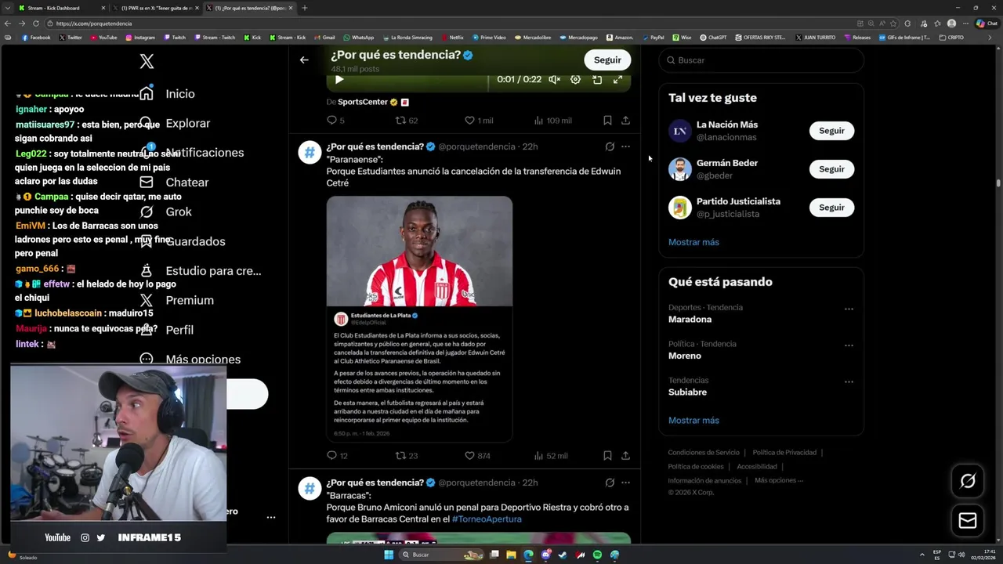The height and width of the screenshot is (564, 1003).
Task: Unmute the video audio
Action: 554,79
